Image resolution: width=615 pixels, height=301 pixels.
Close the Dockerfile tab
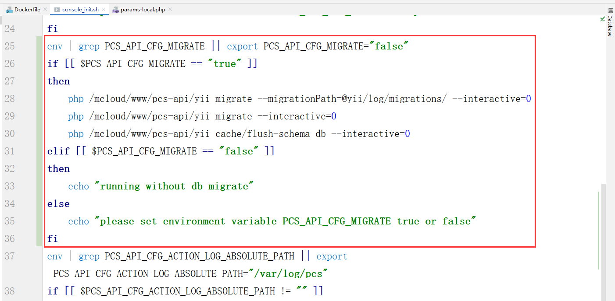click(45, 9)
